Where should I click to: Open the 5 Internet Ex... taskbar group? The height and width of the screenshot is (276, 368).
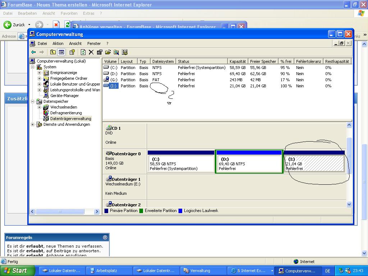(x=250, y=271)
